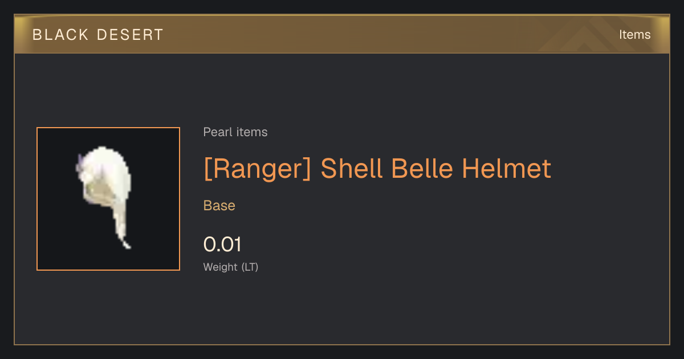Select the 0.01 weight value
This screenshot has height=359, width=684.
222,244
